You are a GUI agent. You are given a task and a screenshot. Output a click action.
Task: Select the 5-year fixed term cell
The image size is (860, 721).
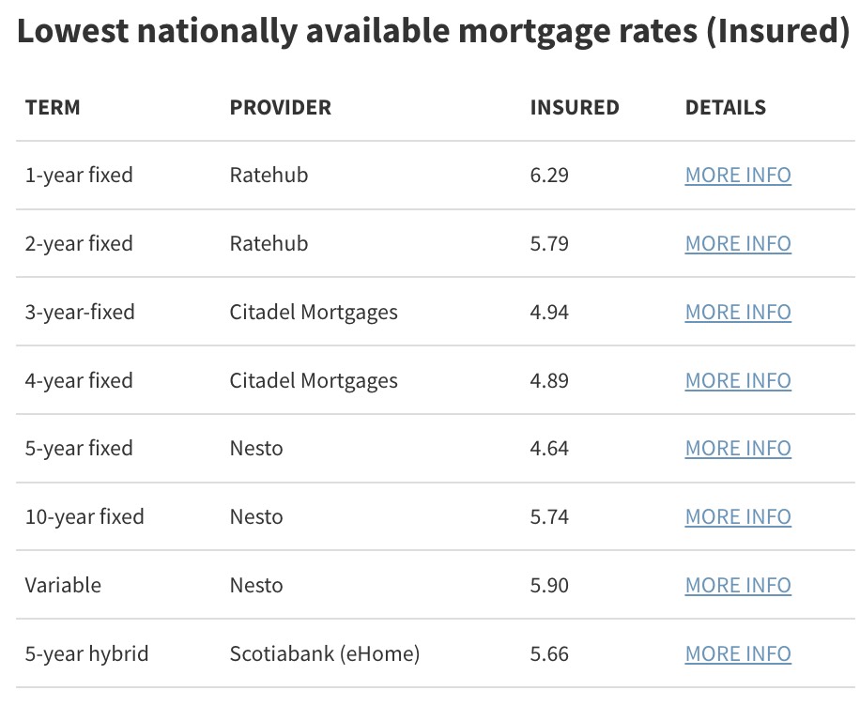pyautogui.click(x=79, y=449)
